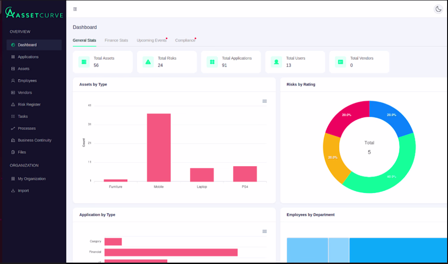Click the Total Users value 13

pos(289,66)
